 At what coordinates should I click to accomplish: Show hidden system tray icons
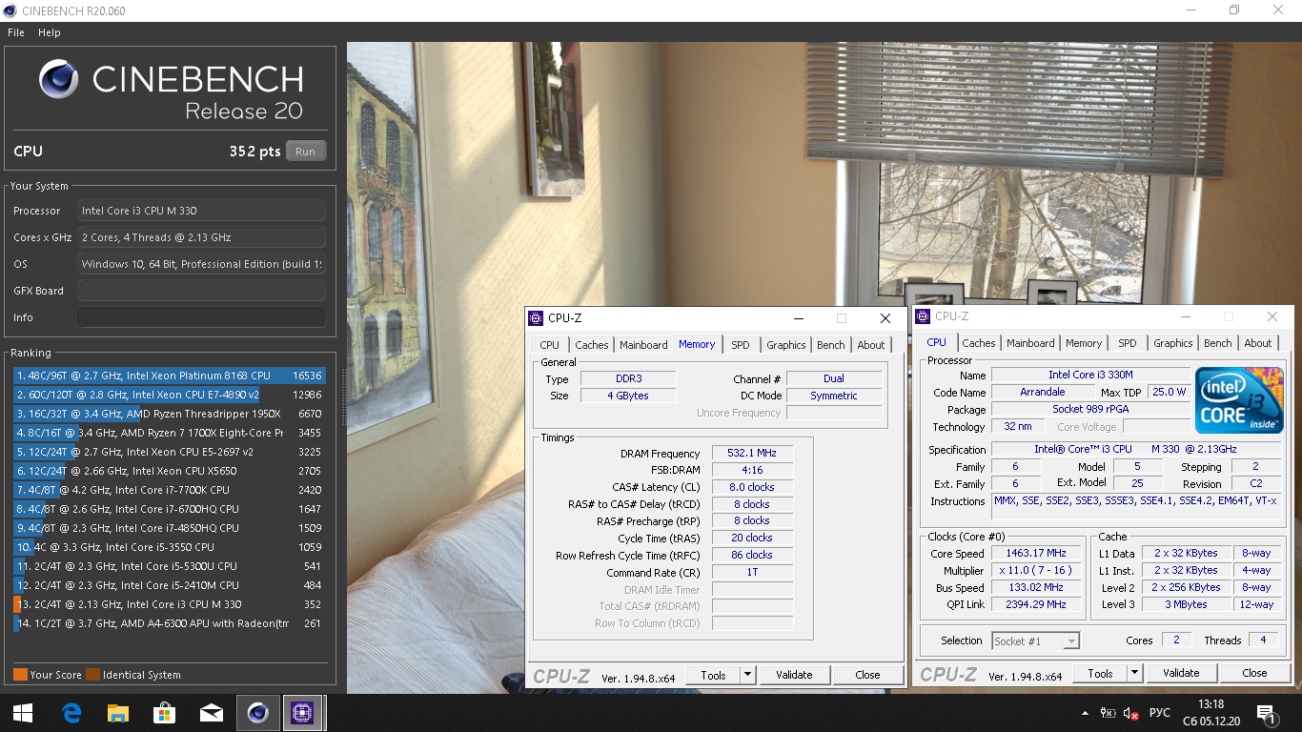tap(1086, 713)
